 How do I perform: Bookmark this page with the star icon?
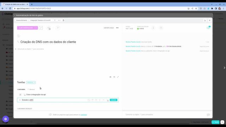(196, 8)
